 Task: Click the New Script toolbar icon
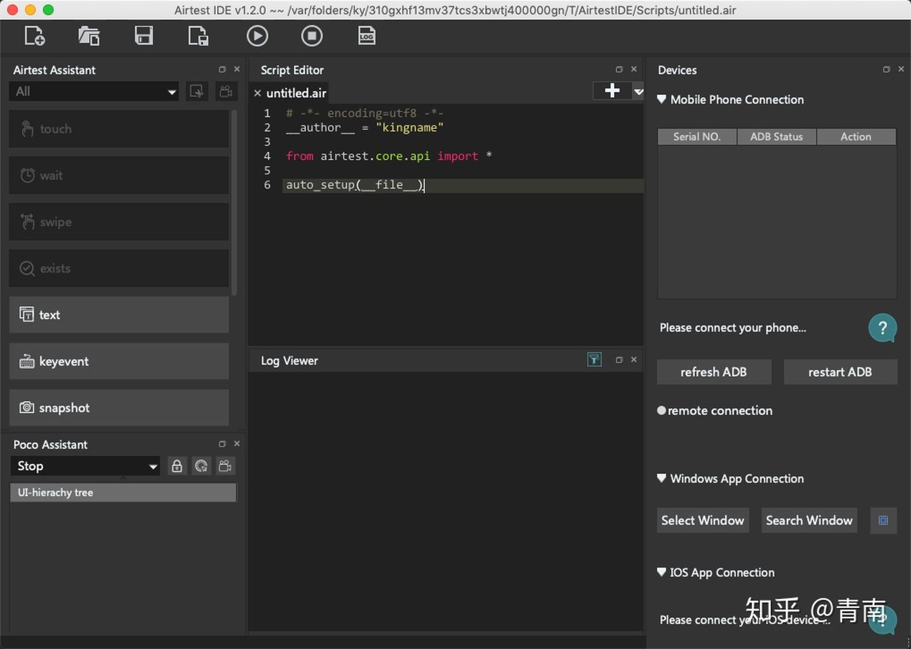tap(35, 36)
